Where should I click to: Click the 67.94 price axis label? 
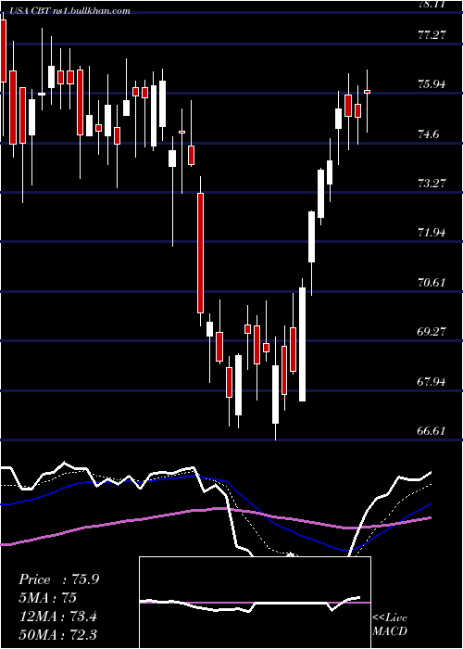coord(432,382)
